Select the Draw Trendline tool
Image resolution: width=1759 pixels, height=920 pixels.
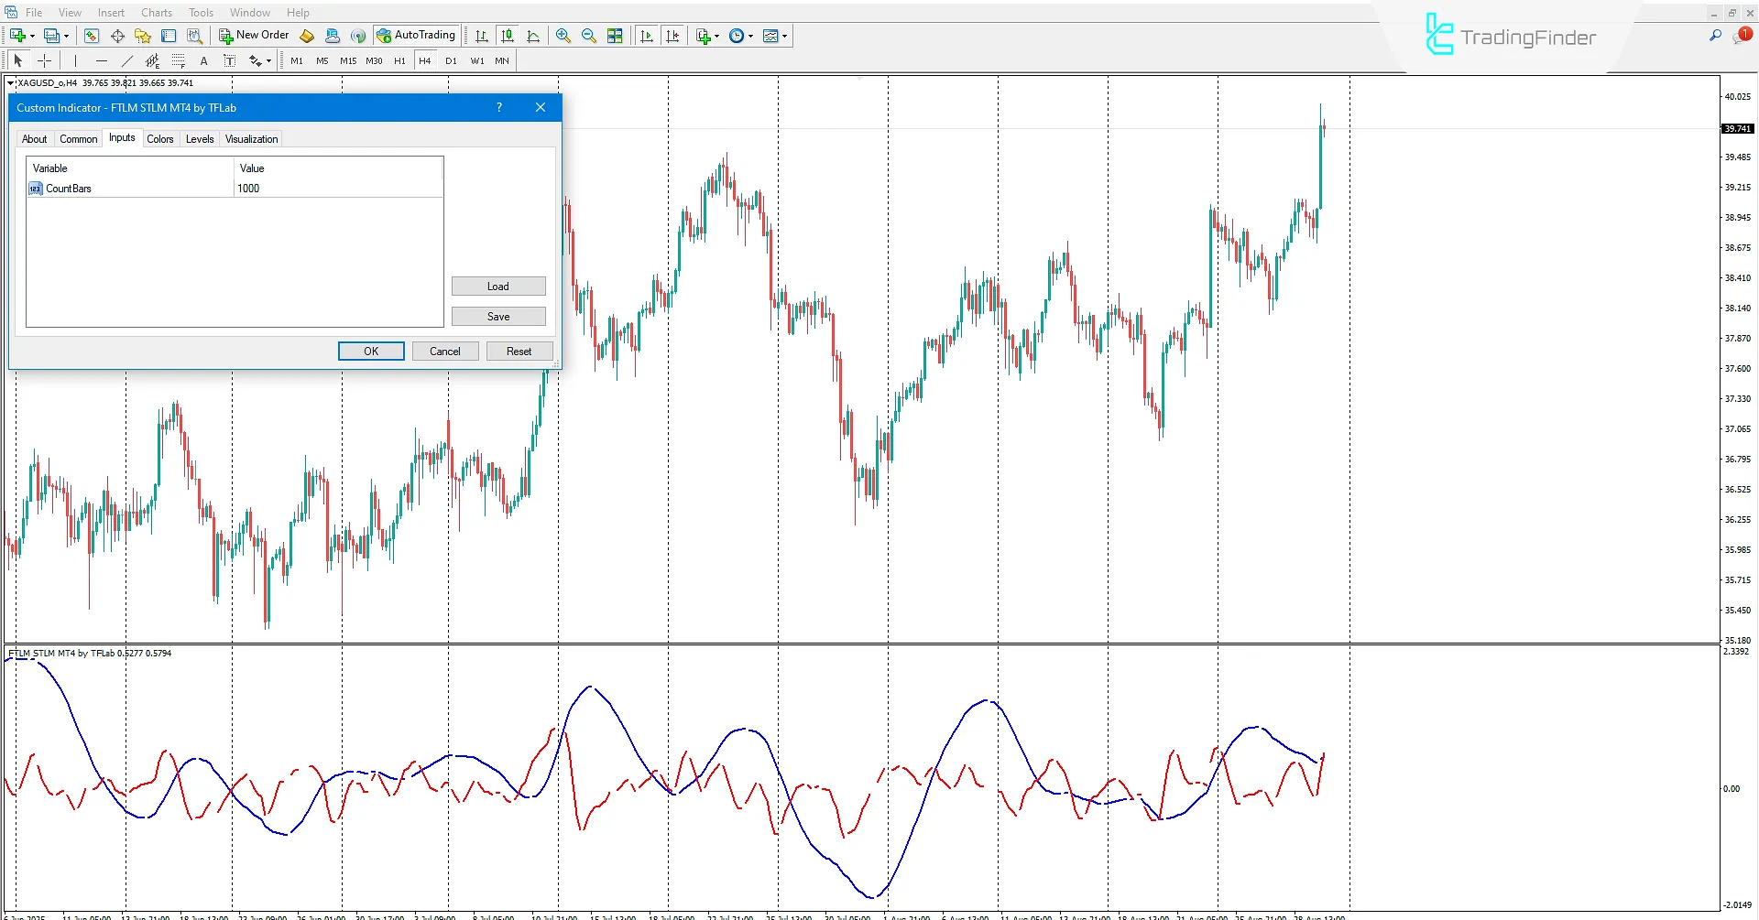[127, 60]
